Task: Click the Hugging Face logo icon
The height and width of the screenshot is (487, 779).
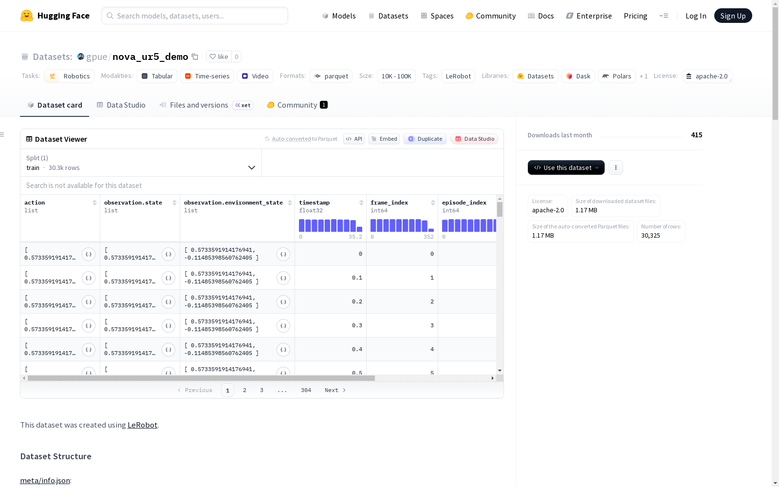Action: click(x=27, y=16)
